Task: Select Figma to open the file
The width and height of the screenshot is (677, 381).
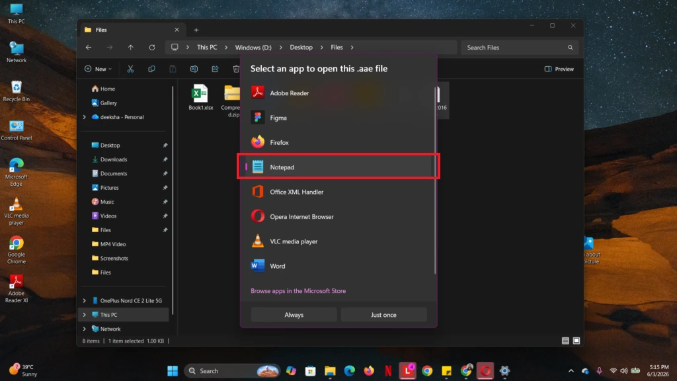Action: tap(338, 118)
